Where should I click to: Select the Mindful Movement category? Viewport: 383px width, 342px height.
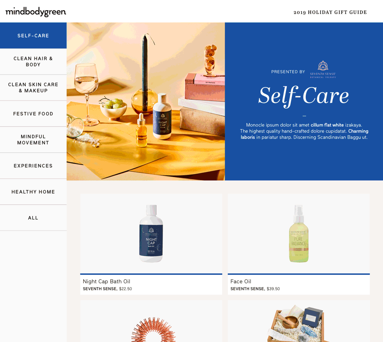[x=33, y=140]
